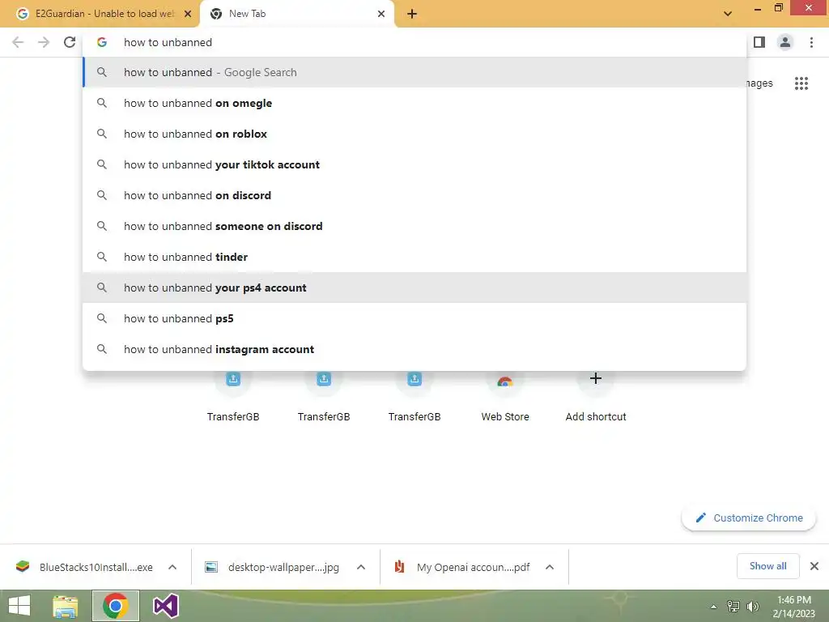The height and width of the screenshot is (622, 829).
Task: Close the New Tab tab
Action: pyautogui.click(x=381, y=14)
